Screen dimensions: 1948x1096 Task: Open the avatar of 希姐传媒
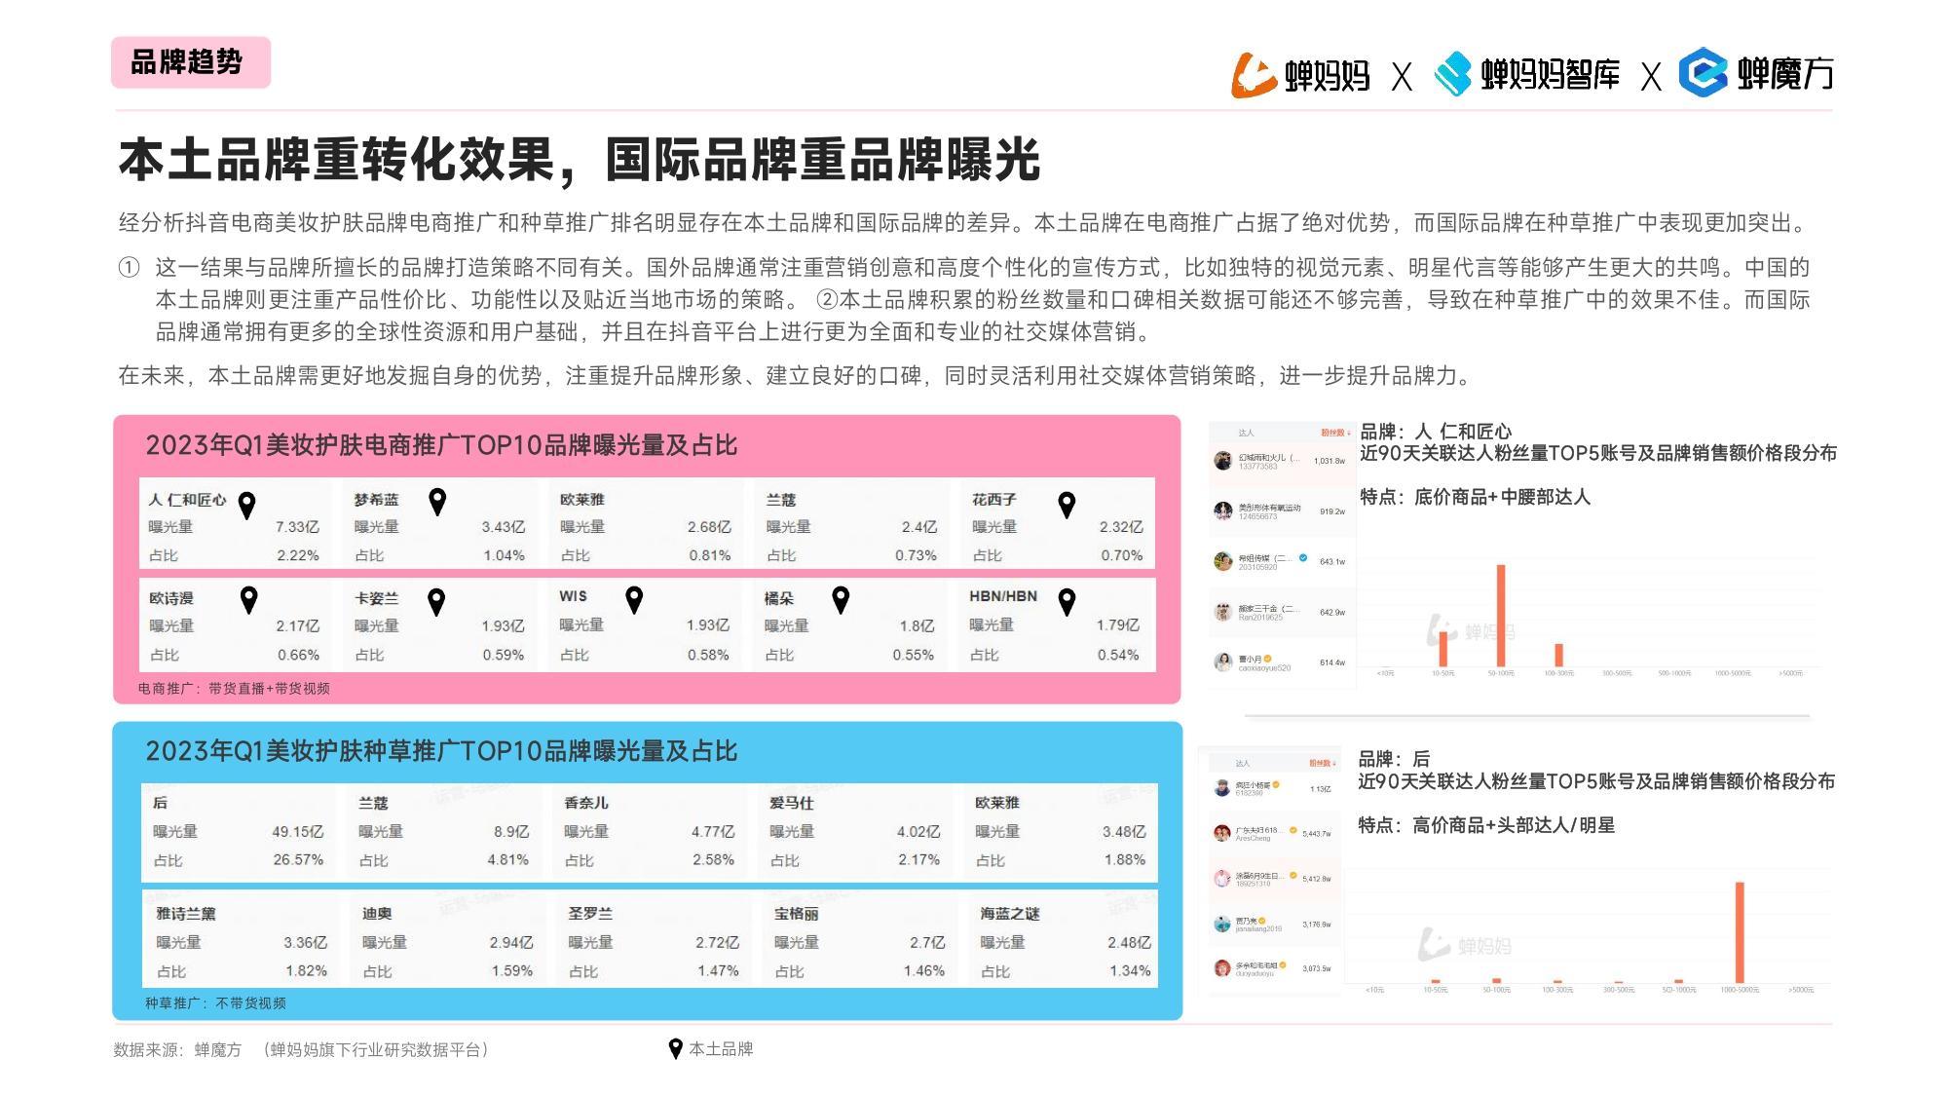1223,561
